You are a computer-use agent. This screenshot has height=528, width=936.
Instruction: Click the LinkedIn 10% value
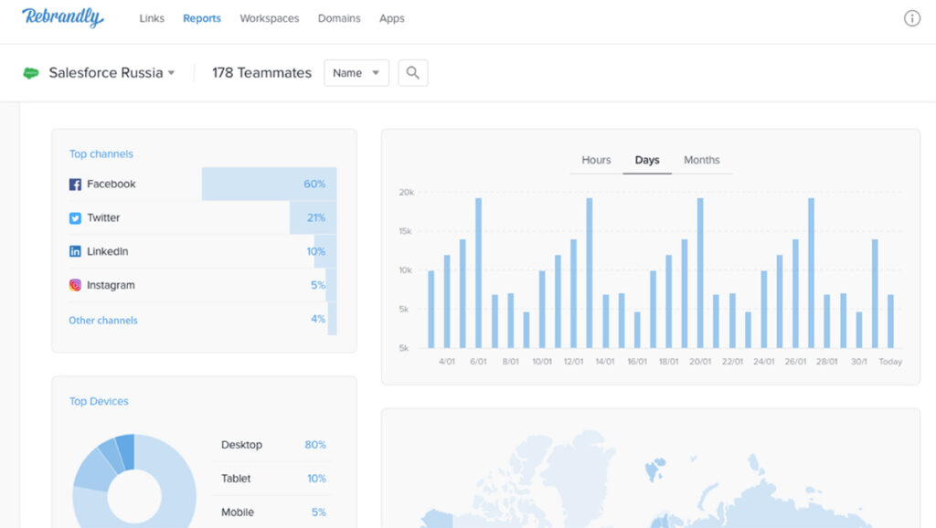tap(315, 252)
